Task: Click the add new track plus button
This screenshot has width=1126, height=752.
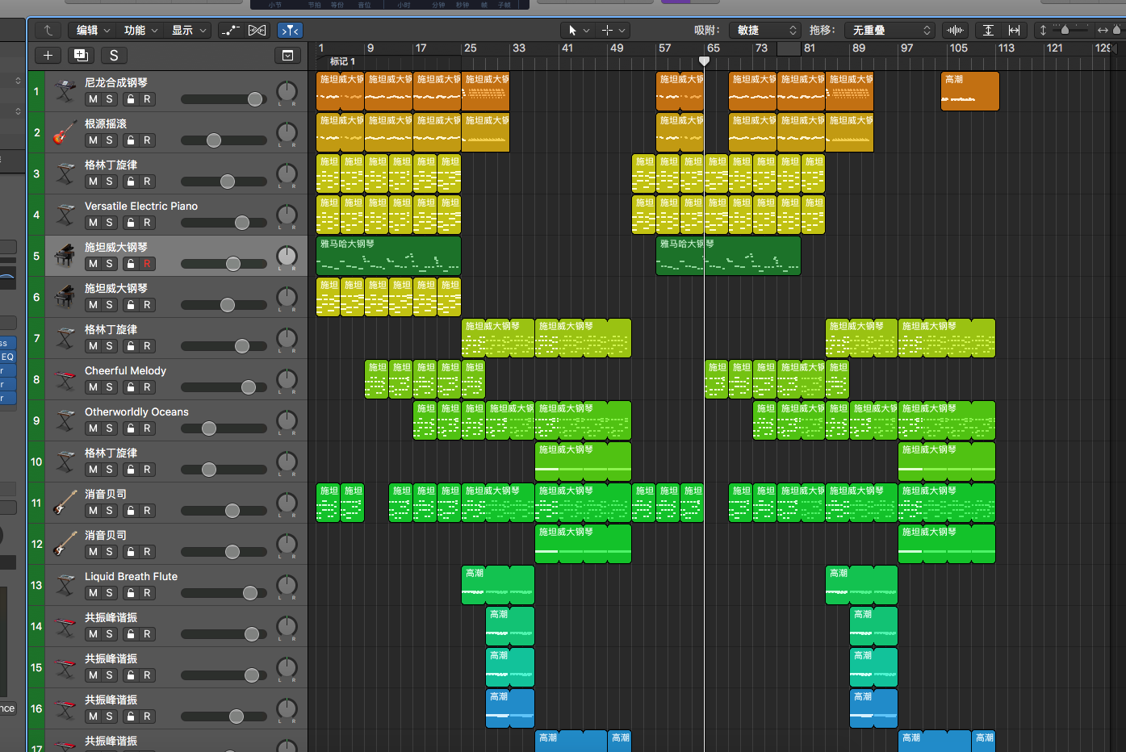Action: coord(48,55)
